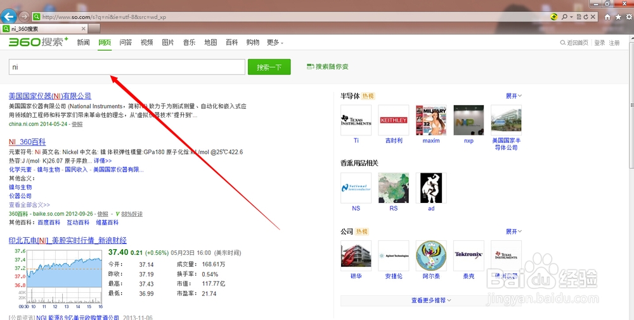Open the ad black-and-white thumbnail
634x320 pixels.
(x=431, y=188)
